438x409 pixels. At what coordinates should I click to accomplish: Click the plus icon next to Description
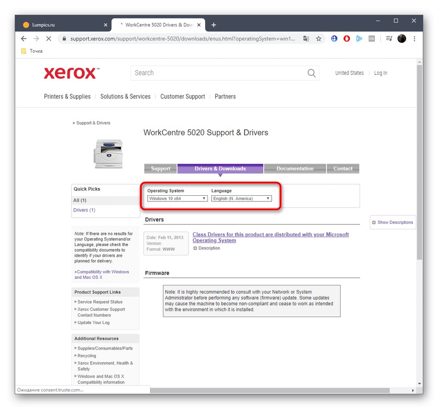tap(195, 248)
